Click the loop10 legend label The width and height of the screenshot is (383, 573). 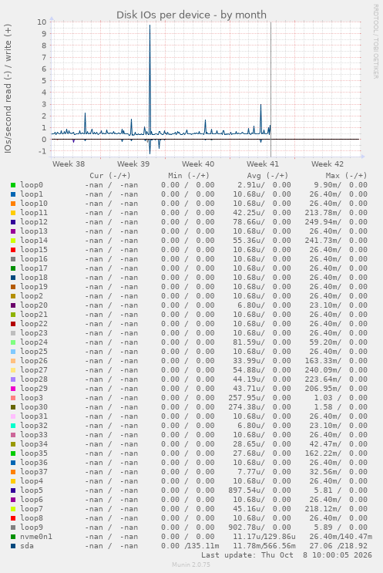(x=34, y=204)
